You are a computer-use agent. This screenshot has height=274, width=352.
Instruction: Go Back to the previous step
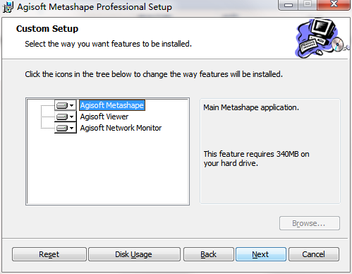(x=209, y=254)
